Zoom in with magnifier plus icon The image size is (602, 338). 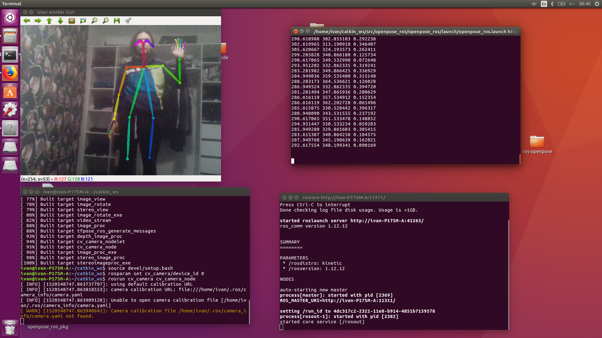(x=94, y=21)
